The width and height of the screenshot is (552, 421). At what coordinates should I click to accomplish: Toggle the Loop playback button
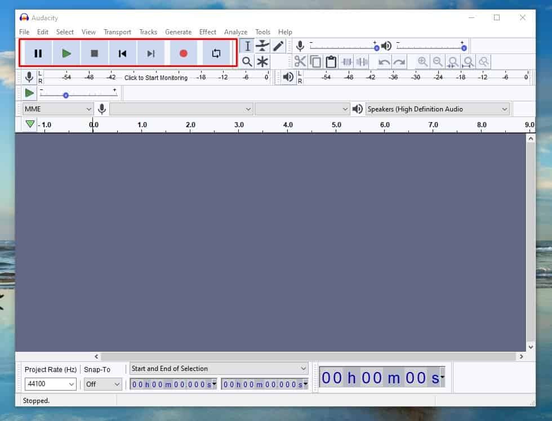pos(216,53)
